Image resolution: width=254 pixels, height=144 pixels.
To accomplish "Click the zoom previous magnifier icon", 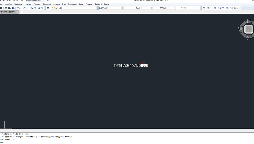I will click(x=42, y=8).
